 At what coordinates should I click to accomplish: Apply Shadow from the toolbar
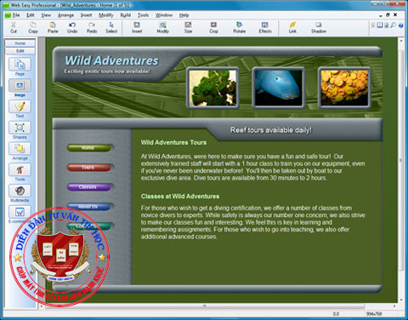(319, 27)
